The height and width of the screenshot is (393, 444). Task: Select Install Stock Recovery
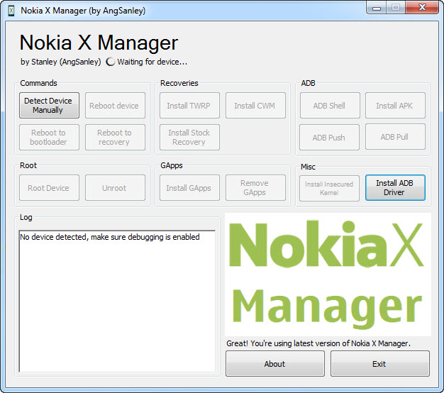tap(189, 138)
